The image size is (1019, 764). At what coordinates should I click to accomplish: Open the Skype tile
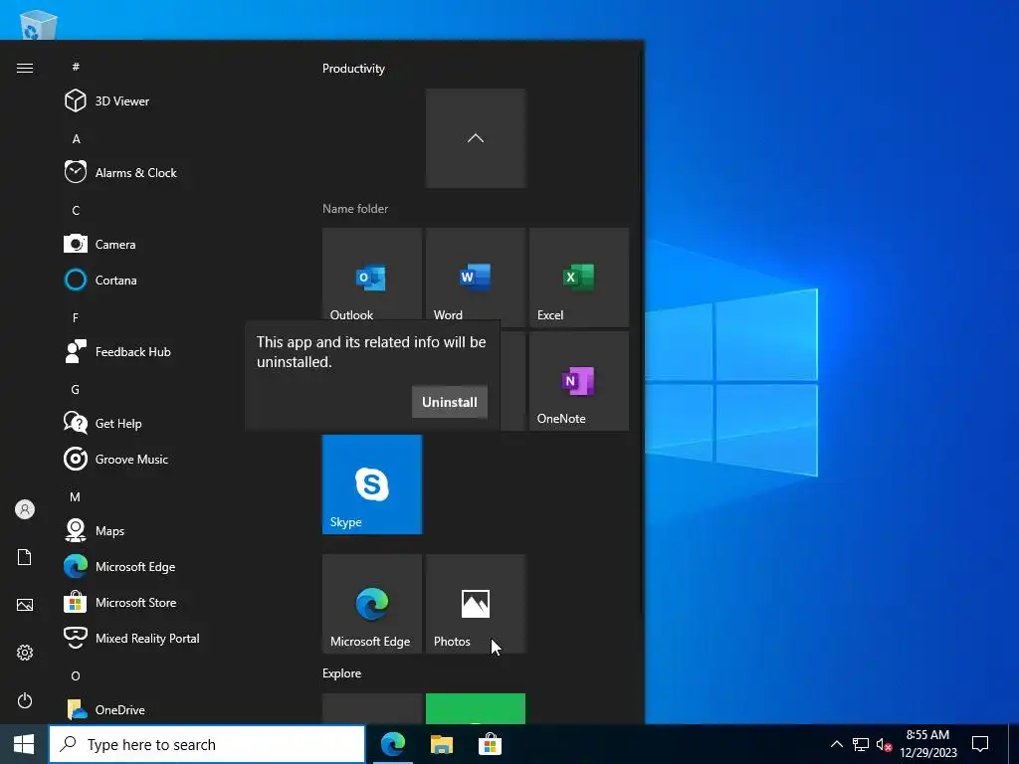(x=372, y=484)
